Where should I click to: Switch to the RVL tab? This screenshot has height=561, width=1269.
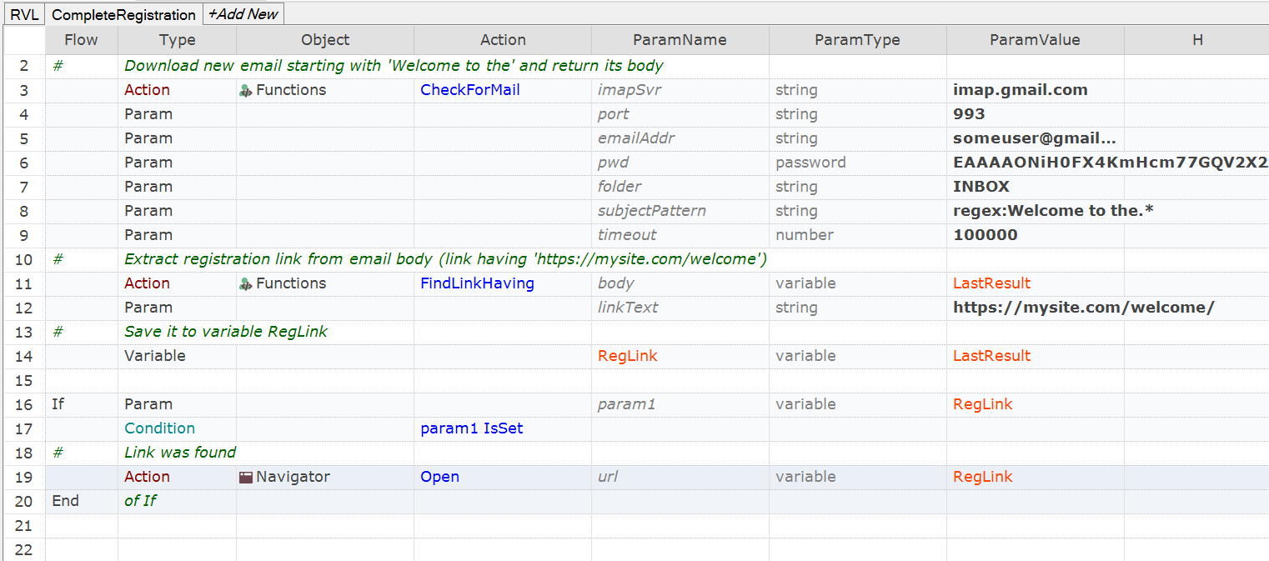pyautogui.click(x=24, y=14)
